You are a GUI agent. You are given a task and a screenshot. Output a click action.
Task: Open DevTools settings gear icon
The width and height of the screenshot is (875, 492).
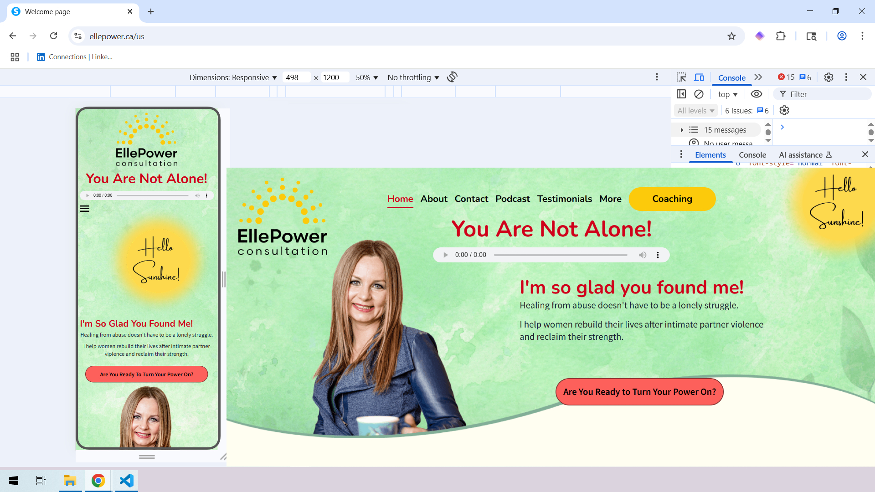[x=829, y=77]
